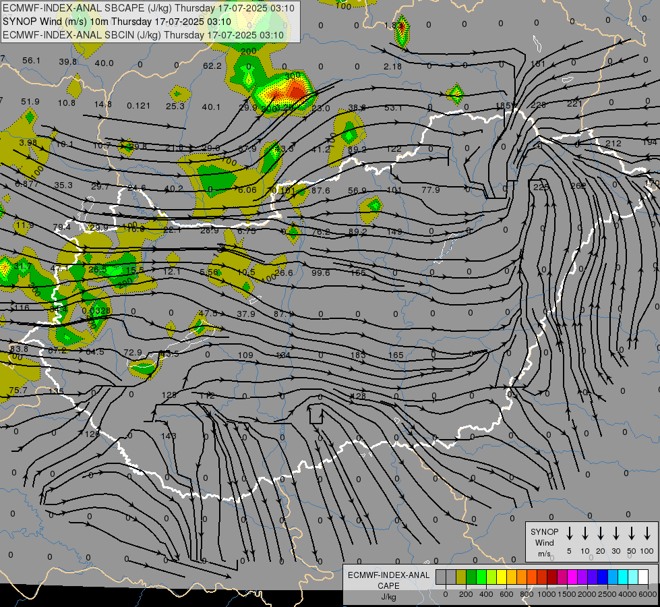Click the 149 value on the map
This screenshot has width=660, height=607.
tap(394, 232)
